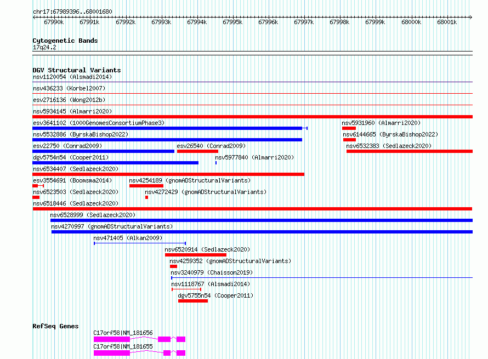Open the nsv6534407 (Sedlazeck2020) variant label
488x359 pixels.
click(x=76, y=169)
